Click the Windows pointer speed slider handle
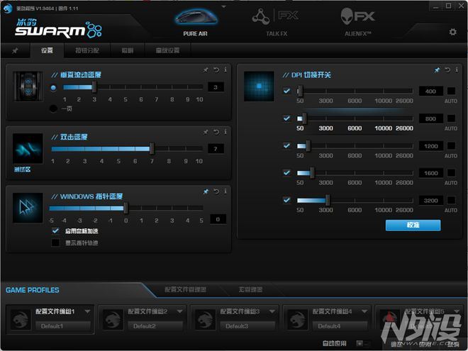 tap(126, 208)
